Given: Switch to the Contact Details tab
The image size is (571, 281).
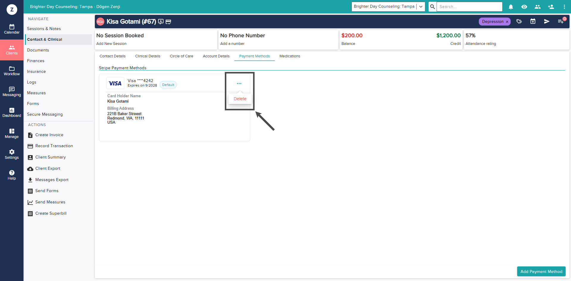Looking at the screenshot, I should coord(112,56).
